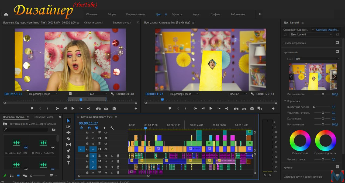The image size is (345, 183).
Task: Click the project panel search field
Action: [x=26, y=130]
